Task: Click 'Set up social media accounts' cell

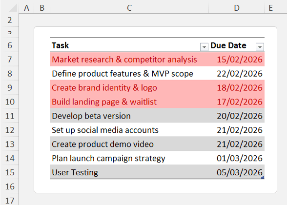Action: tap(129, 130)
